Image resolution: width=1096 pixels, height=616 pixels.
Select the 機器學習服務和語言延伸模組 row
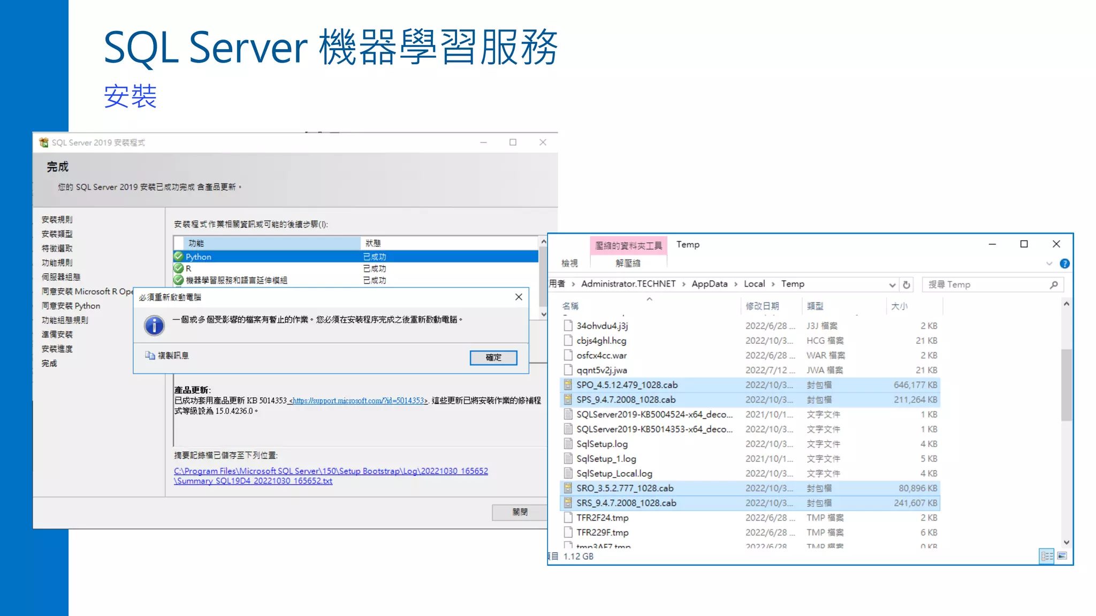click(356, 280)
